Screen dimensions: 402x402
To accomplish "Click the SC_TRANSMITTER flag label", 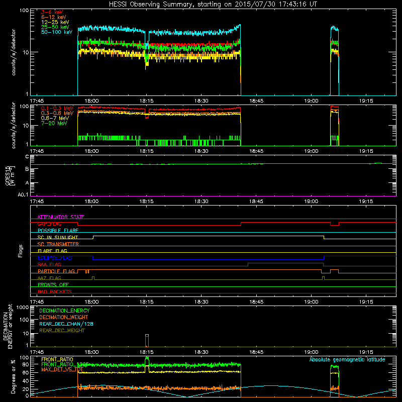I will pos(58,244).
